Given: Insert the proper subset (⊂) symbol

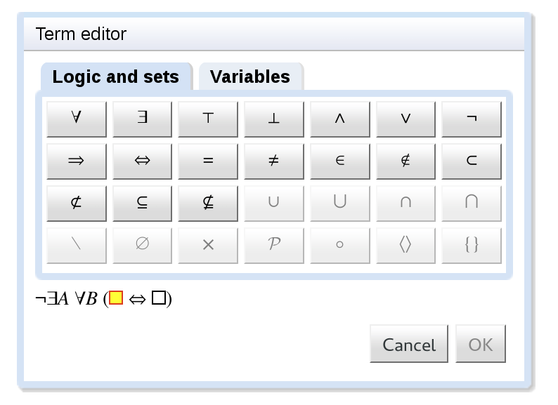Looking at the screenshot, I should 472,161.
